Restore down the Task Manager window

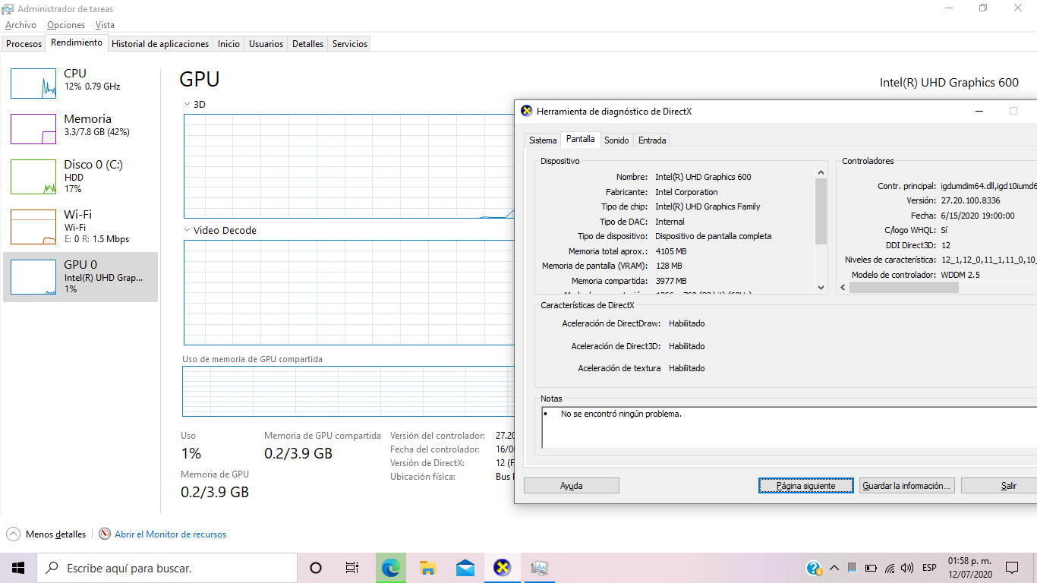[983, 8]
